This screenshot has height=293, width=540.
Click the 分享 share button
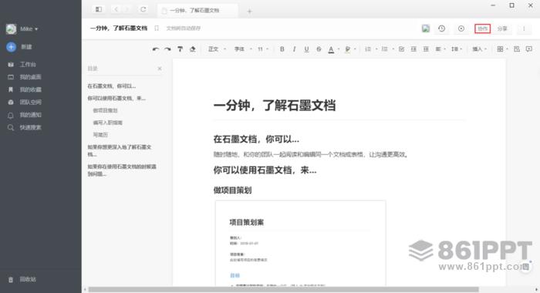pyautogui.click(x=502, y=29)
